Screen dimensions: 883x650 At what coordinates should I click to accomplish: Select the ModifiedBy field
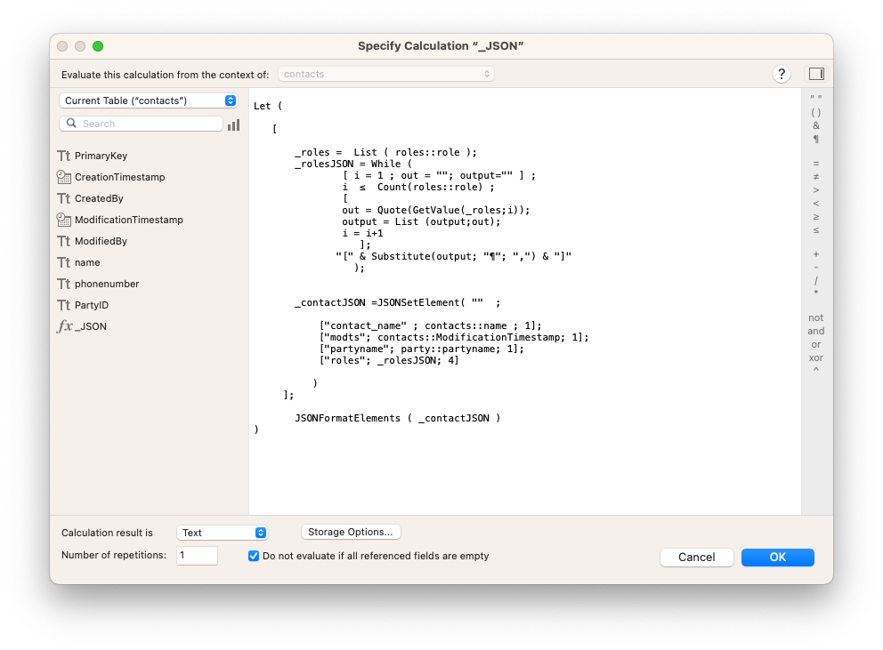[x=101, y=242]
